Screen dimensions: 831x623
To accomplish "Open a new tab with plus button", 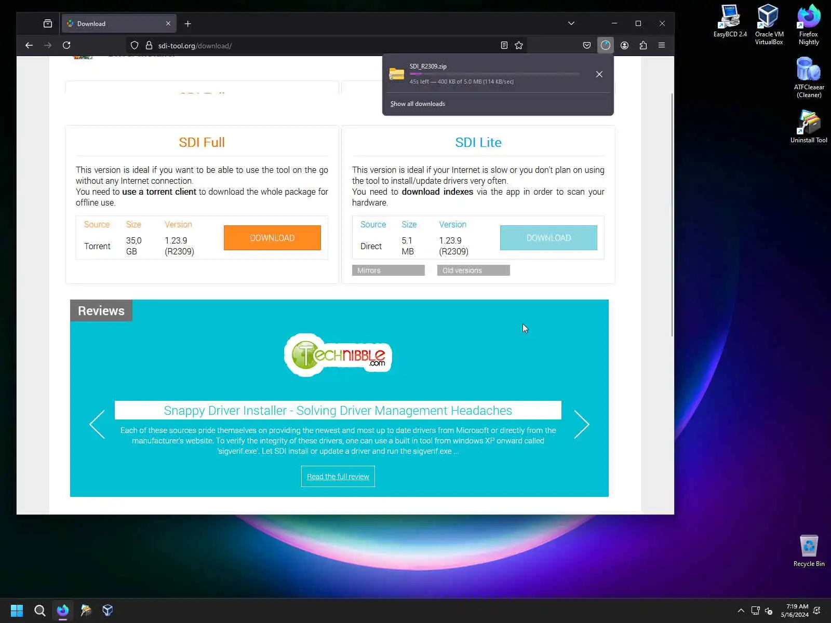I will point(188,23).
